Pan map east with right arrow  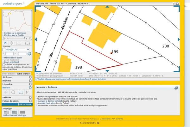(x=179, y=39)
